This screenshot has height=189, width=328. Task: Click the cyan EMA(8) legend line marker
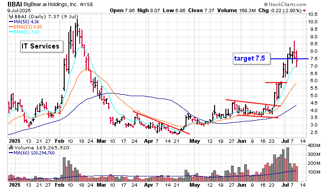coord(11,32)
